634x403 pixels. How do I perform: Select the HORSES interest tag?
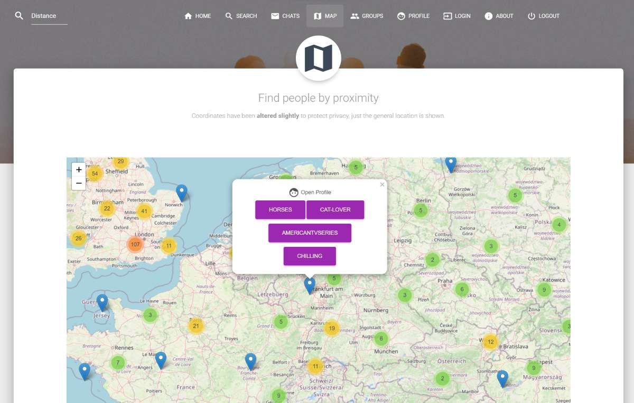point(280,209)
